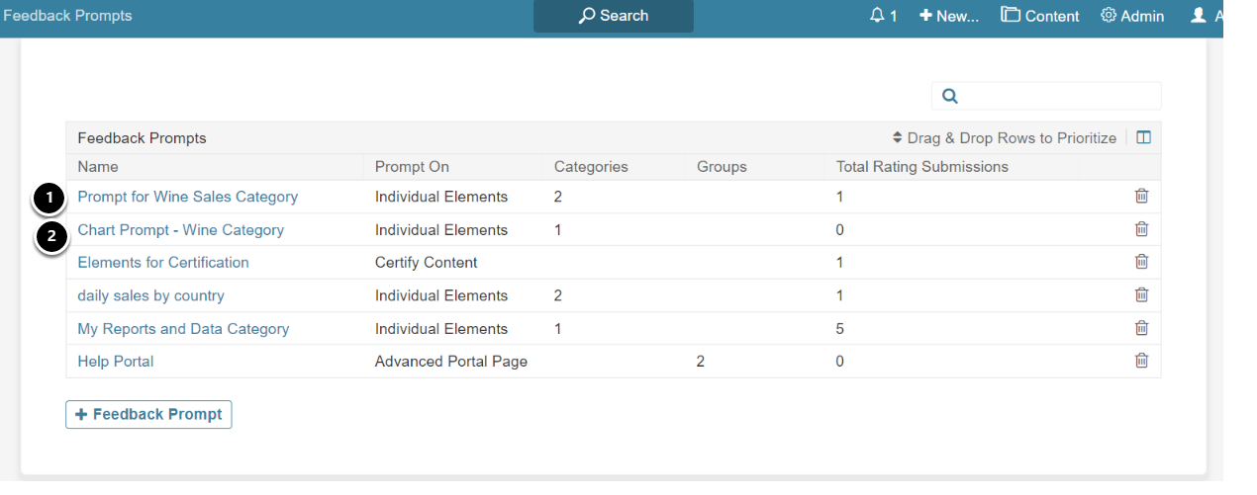Open the Help Portal prompt link
The width and height of the screenshot is (1257, 495).
[115, 362]
